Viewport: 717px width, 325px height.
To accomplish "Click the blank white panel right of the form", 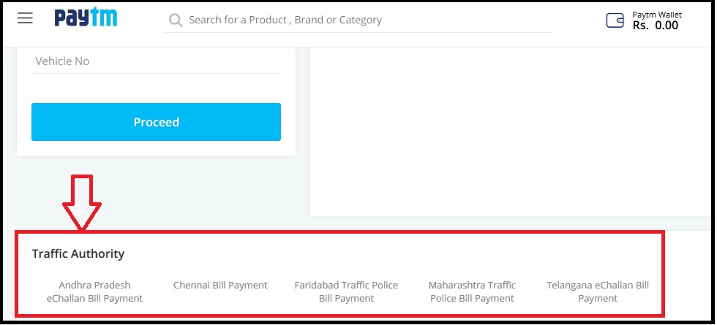I will click(505, 131).
